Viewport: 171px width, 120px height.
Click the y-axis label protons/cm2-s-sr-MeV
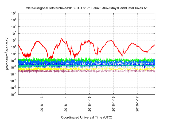7,54
